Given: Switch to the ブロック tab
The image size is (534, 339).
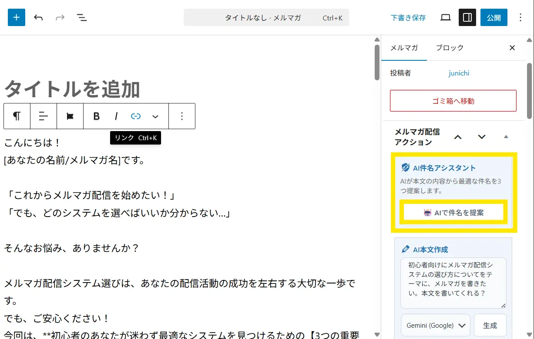Looking at the screenshot, I should 450,48.
